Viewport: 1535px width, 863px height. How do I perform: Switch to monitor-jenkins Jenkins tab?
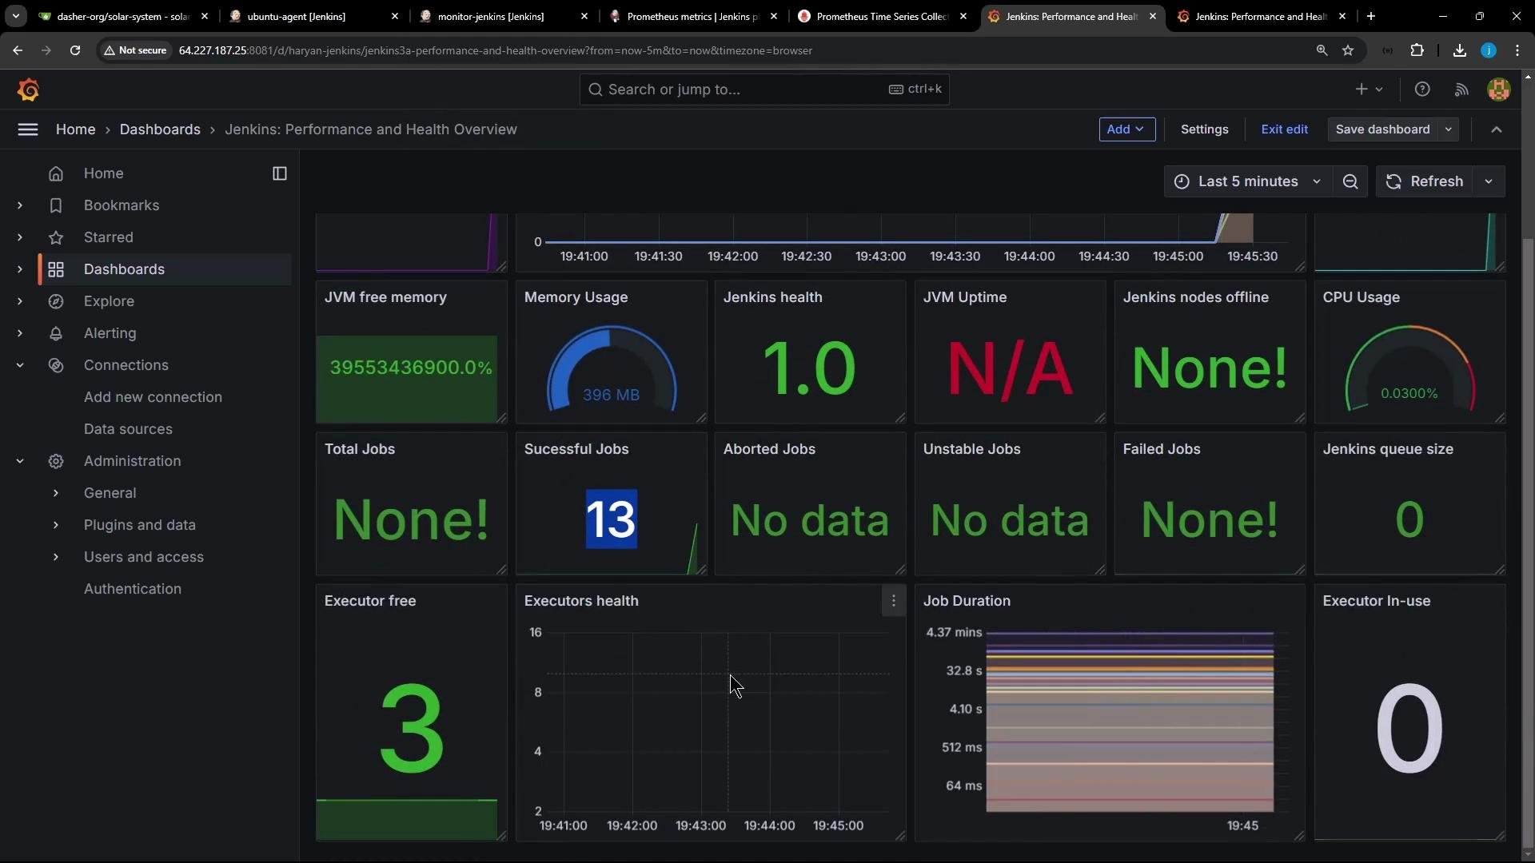pos(504,16)
